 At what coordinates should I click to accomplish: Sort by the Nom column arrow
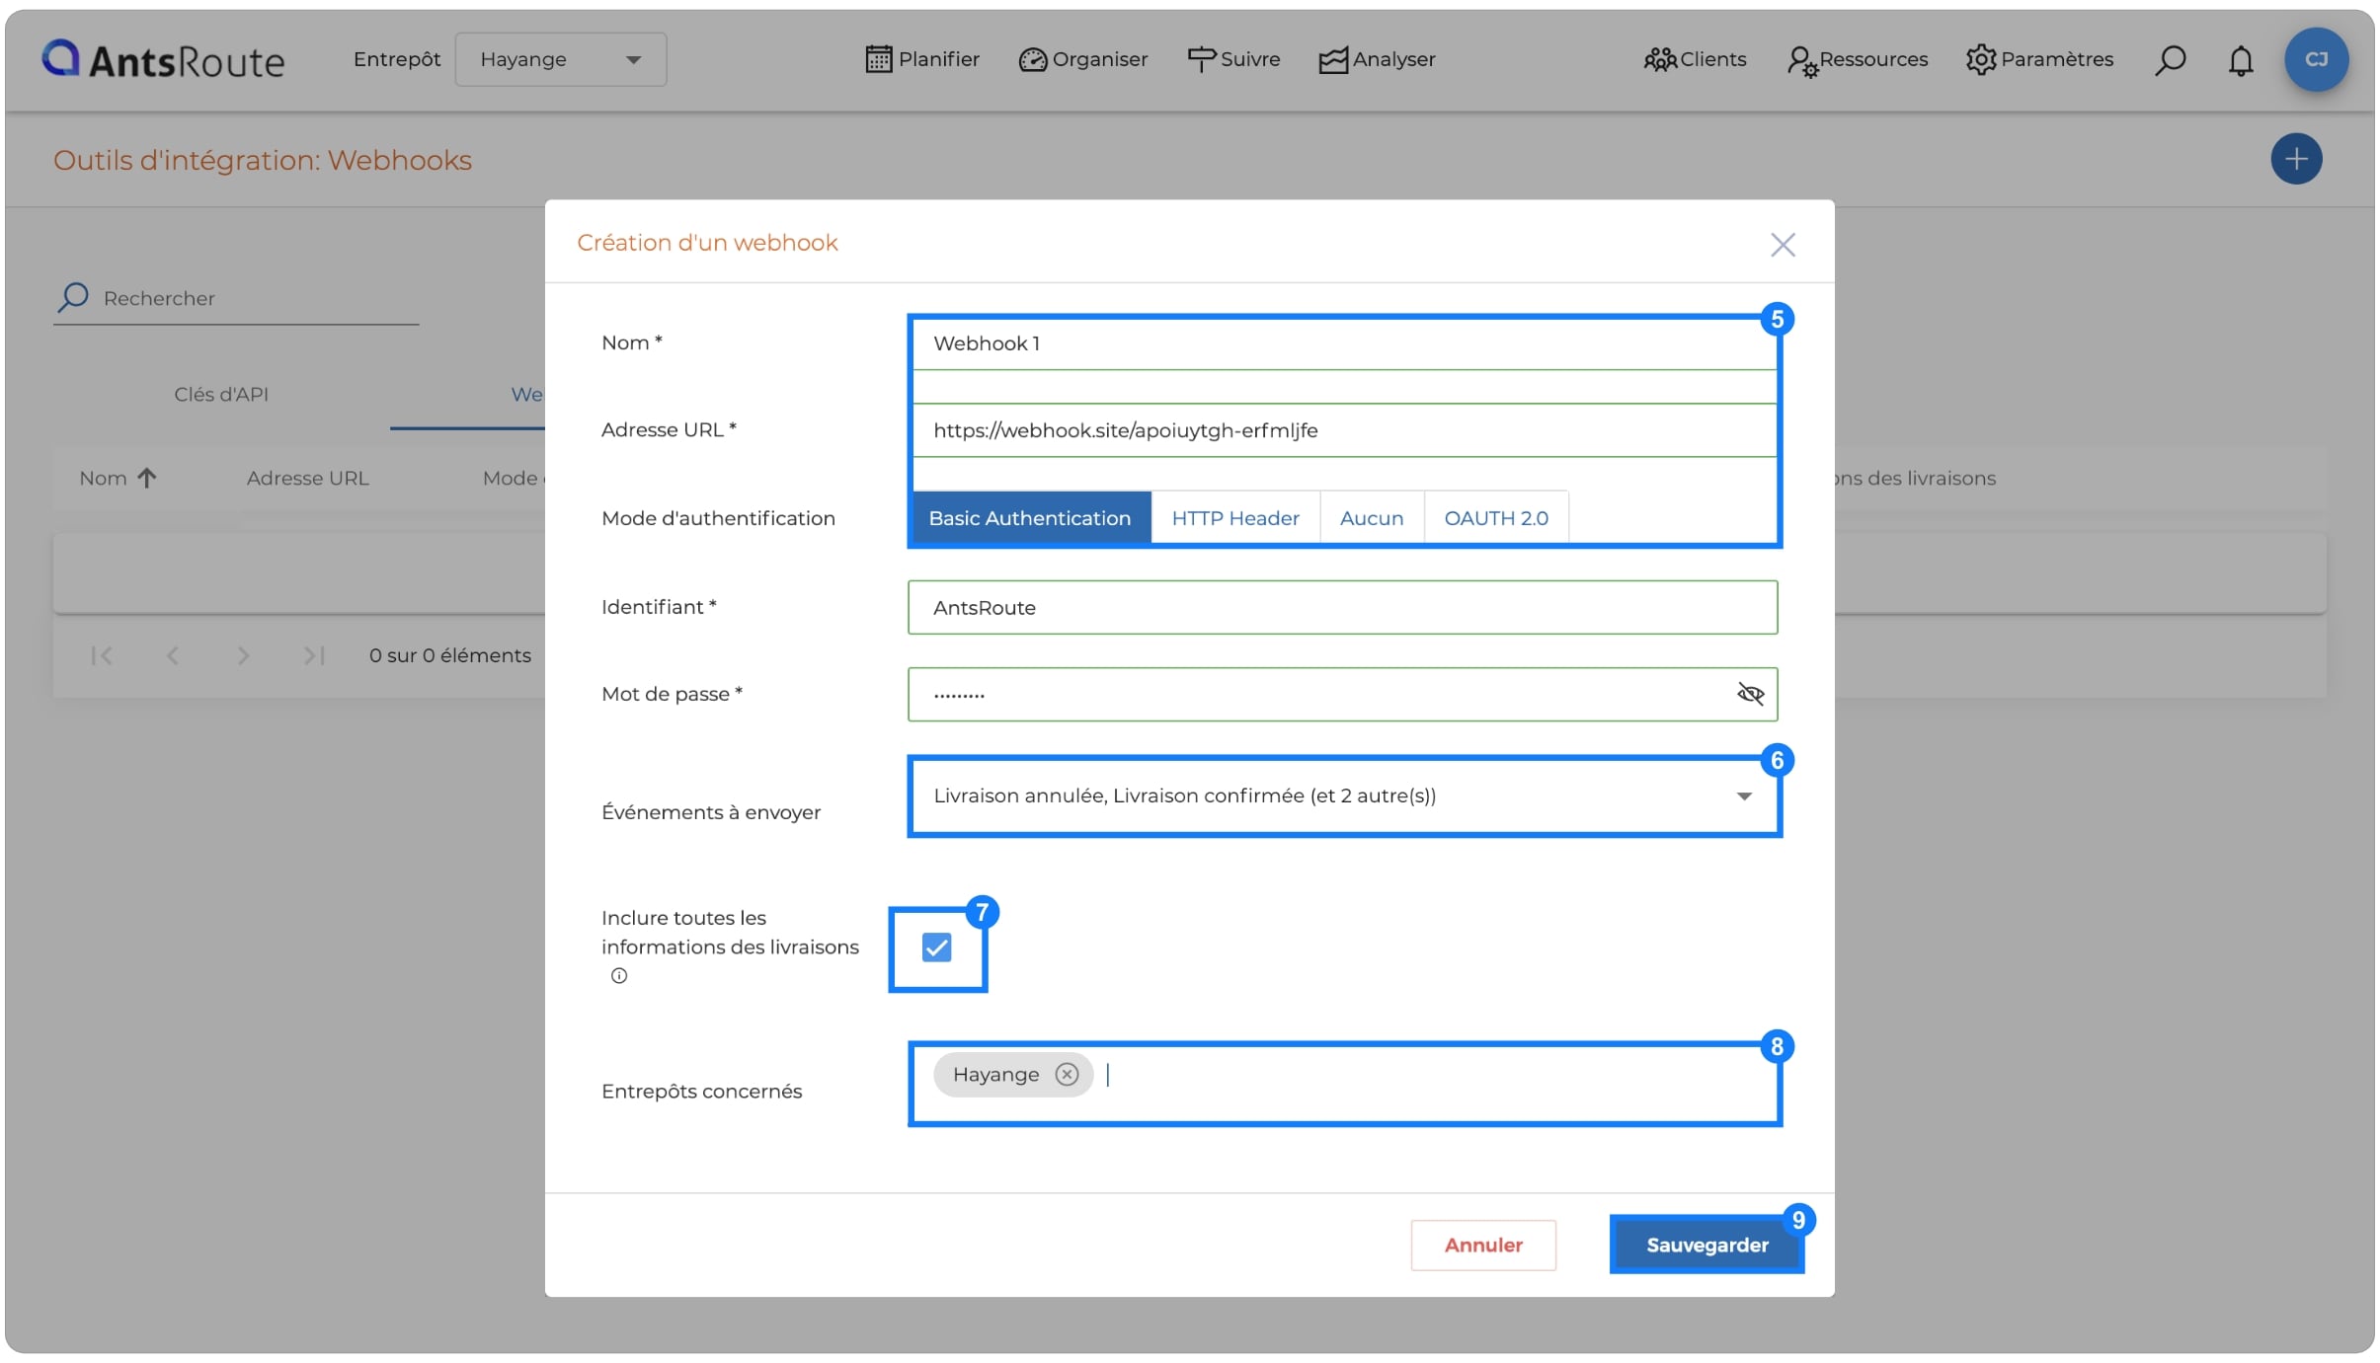[147, 479]
